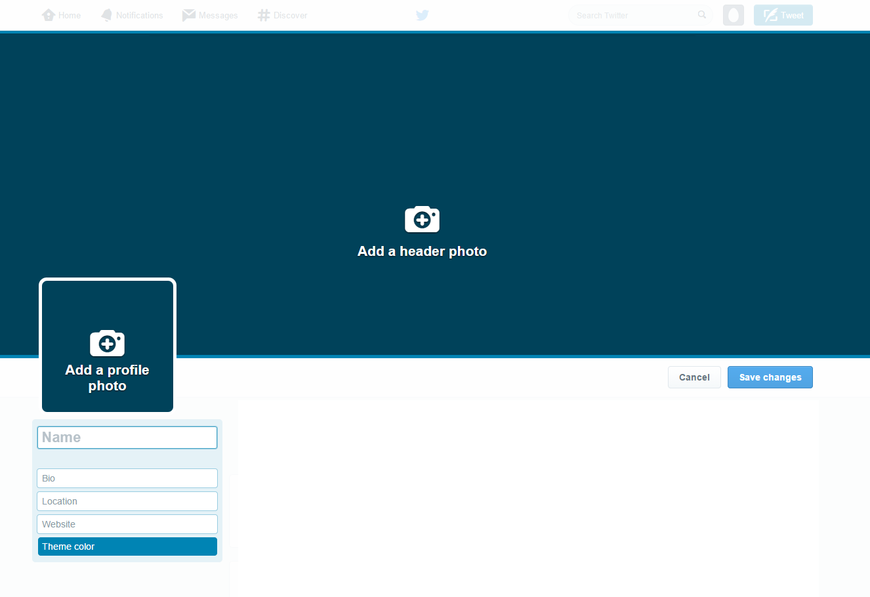Compose a new Tweet

(x=783, y=15)
